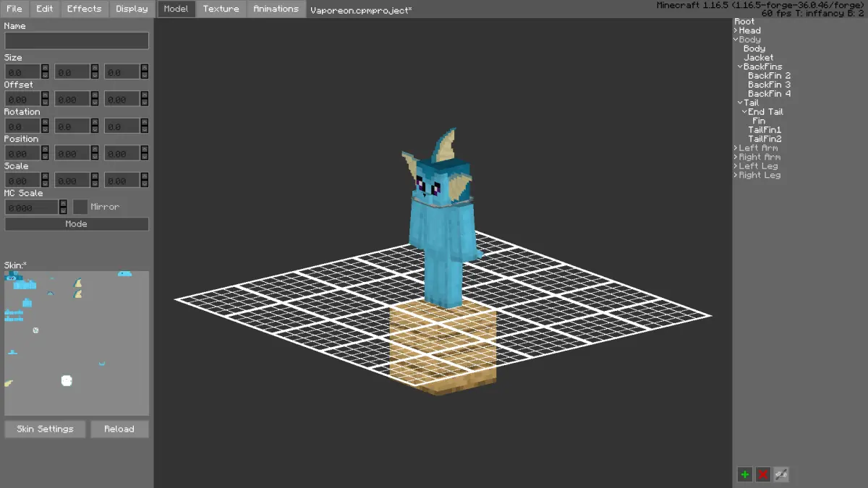Collapse the Body tree node
868x488 pixels.
tap(736, 40)
